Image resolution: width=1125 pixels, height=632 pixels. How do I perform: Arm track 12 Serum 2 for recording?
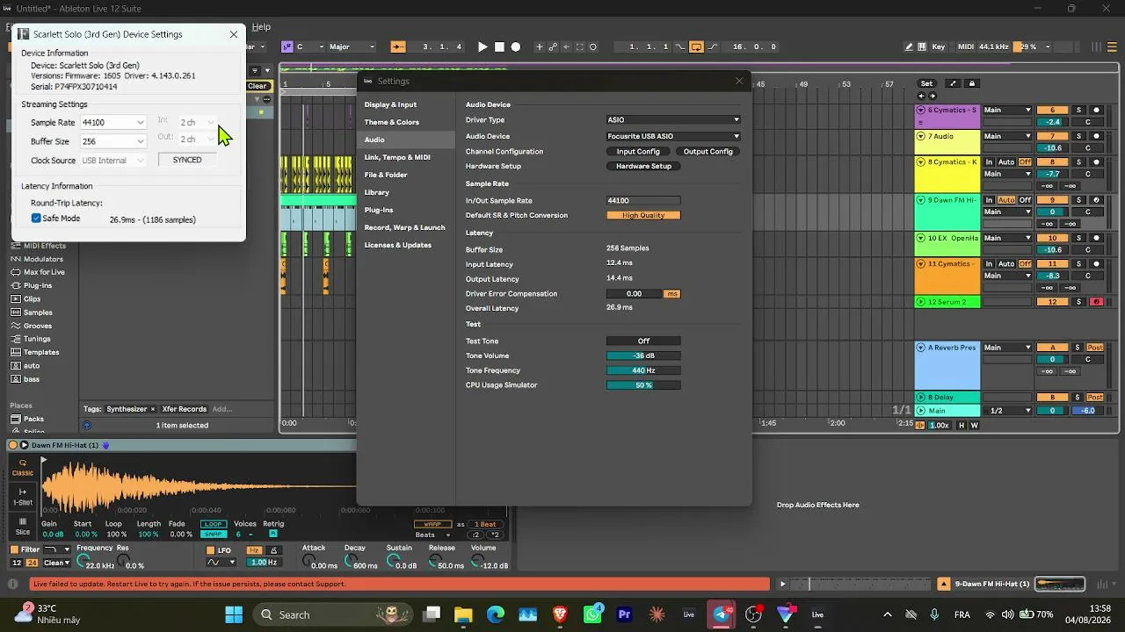[1096, 302]
